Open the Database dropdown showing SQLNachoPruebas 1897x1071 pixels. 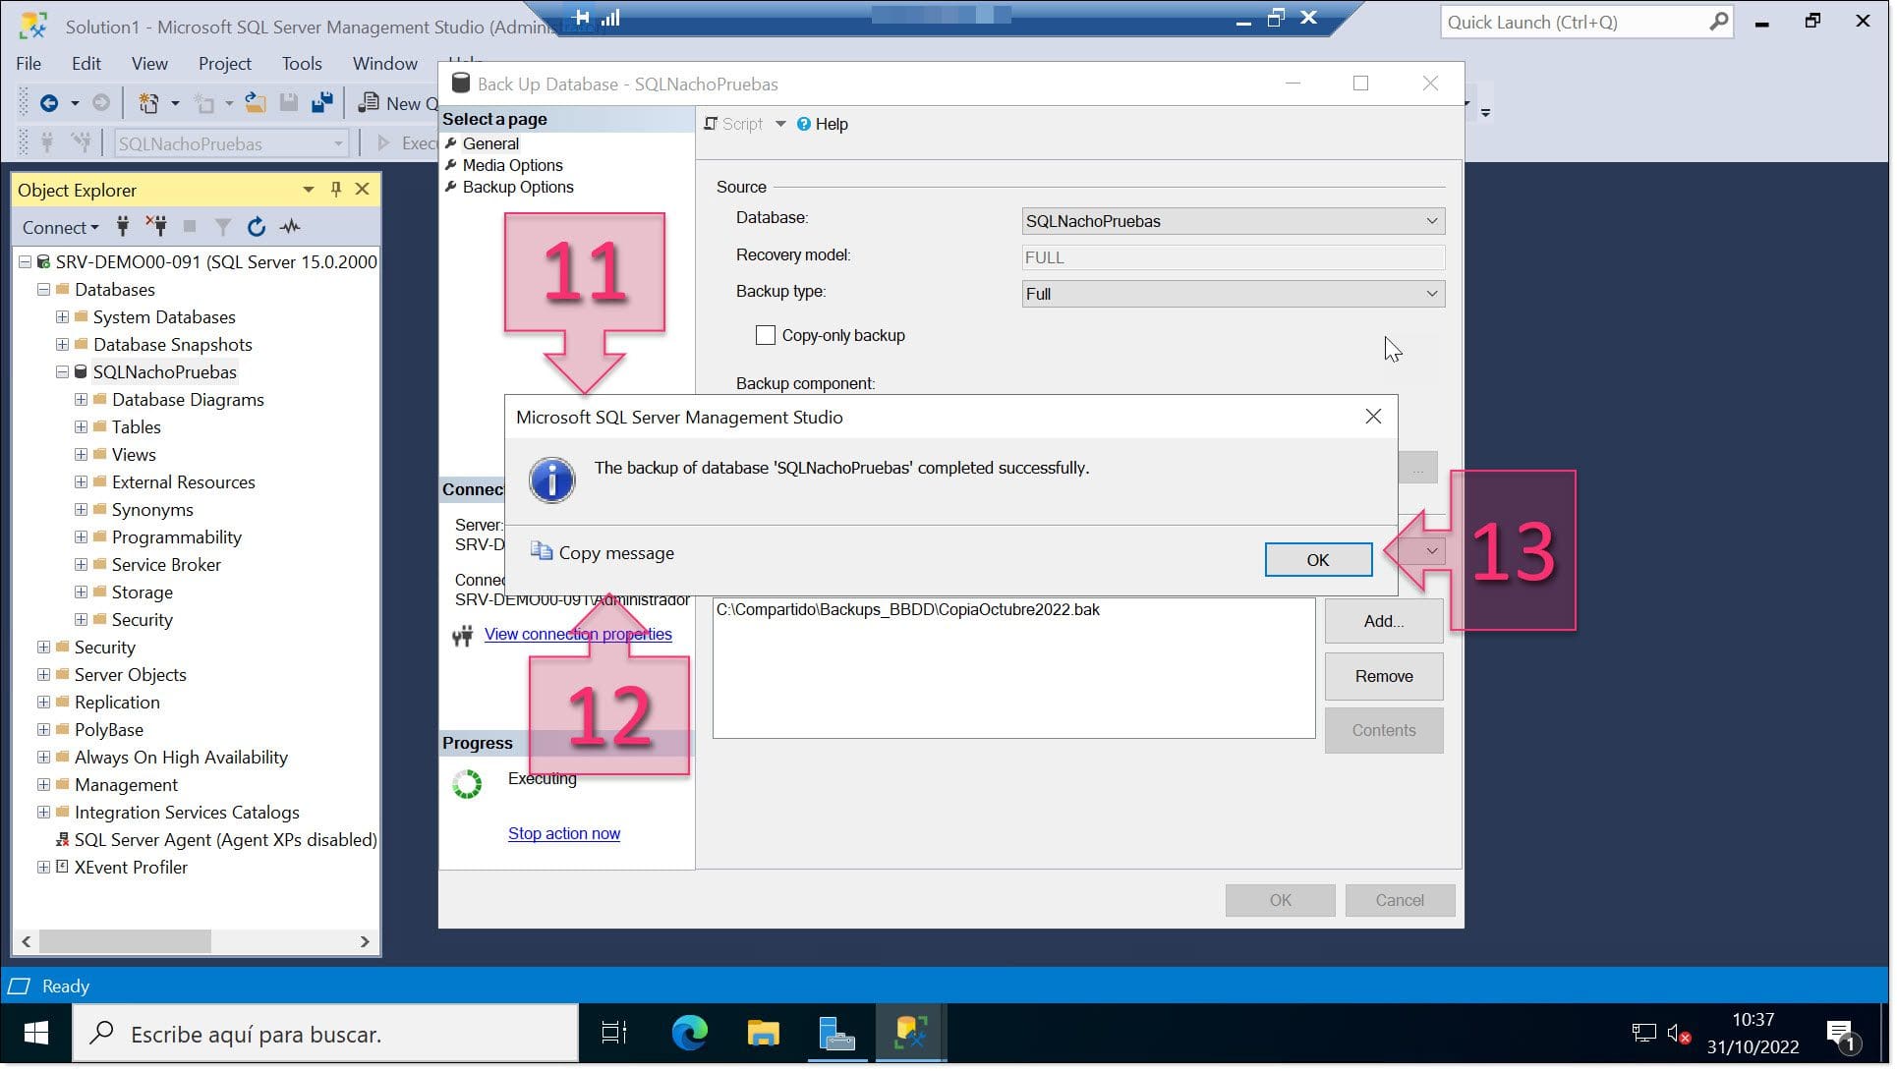coord(1236,222)
